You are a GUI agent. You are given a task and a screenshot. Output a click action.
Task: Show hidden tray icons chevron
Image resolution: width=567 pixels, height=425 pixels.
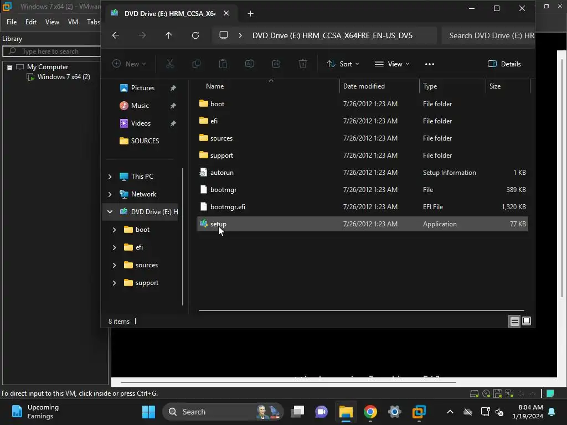point(450,412)
